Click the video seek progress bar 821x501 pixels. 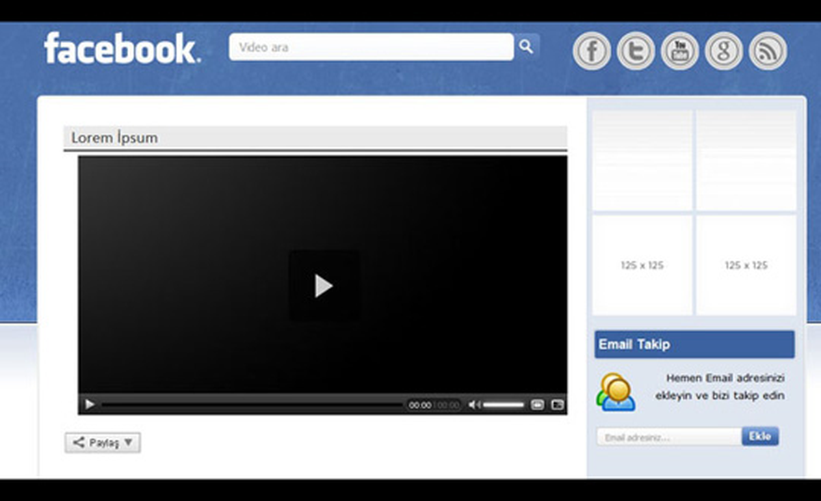pos(252,405)
